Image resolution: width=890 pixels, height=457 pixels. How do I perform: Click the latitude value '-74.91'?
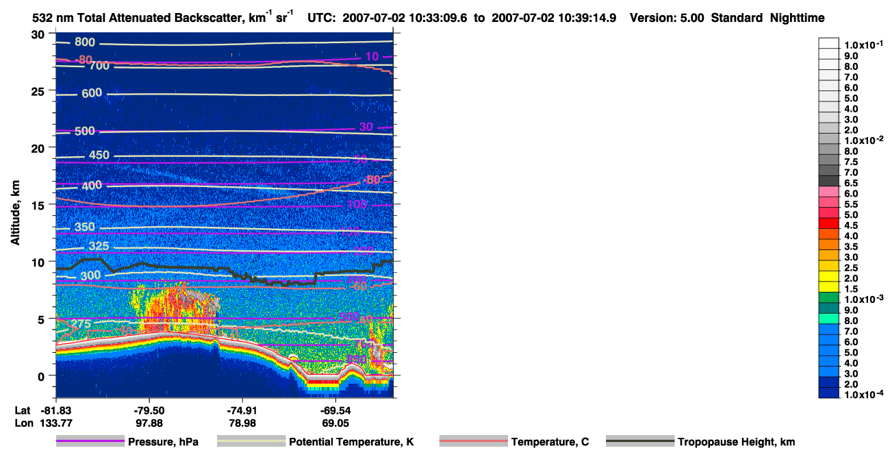(243, 410)
